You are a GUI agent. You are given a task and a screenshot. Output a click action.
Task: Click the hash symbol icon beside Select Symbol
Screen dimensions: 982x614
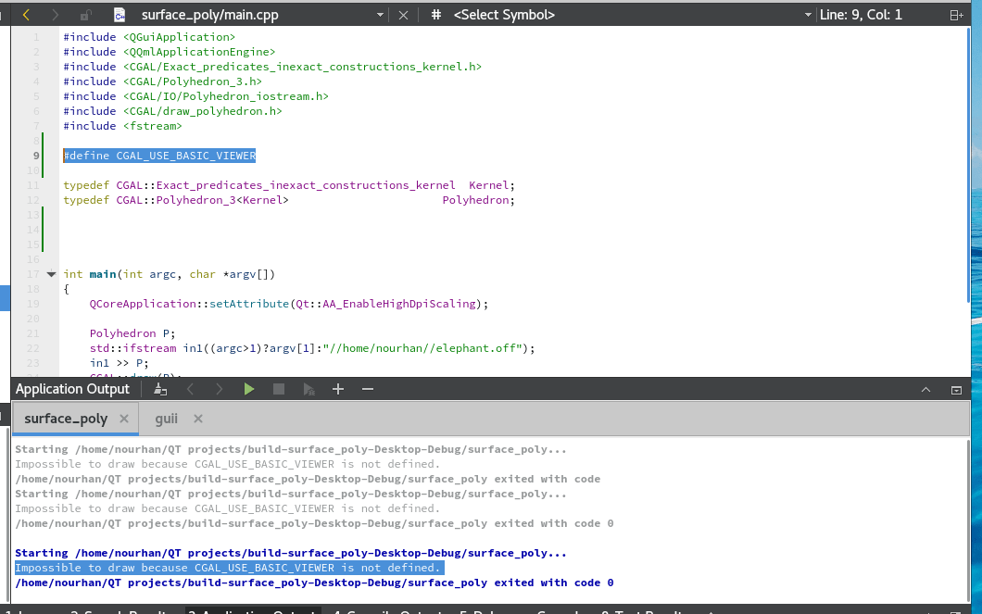tap(436, 15)
